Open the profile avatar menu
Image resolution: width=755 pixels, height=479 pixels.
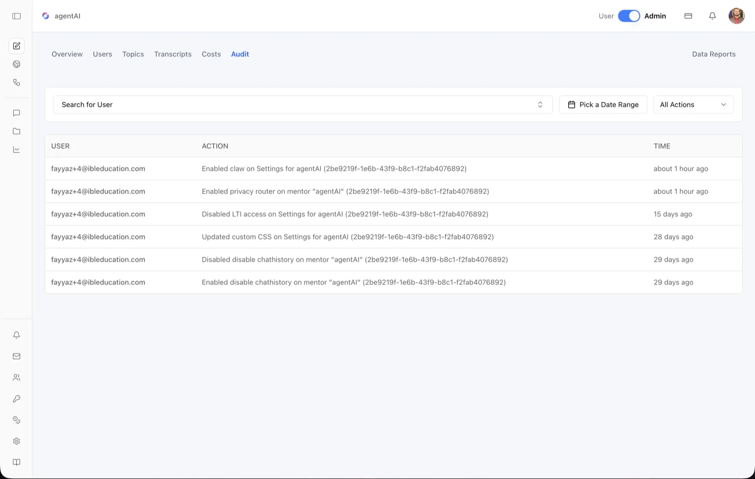pos(737,16)
